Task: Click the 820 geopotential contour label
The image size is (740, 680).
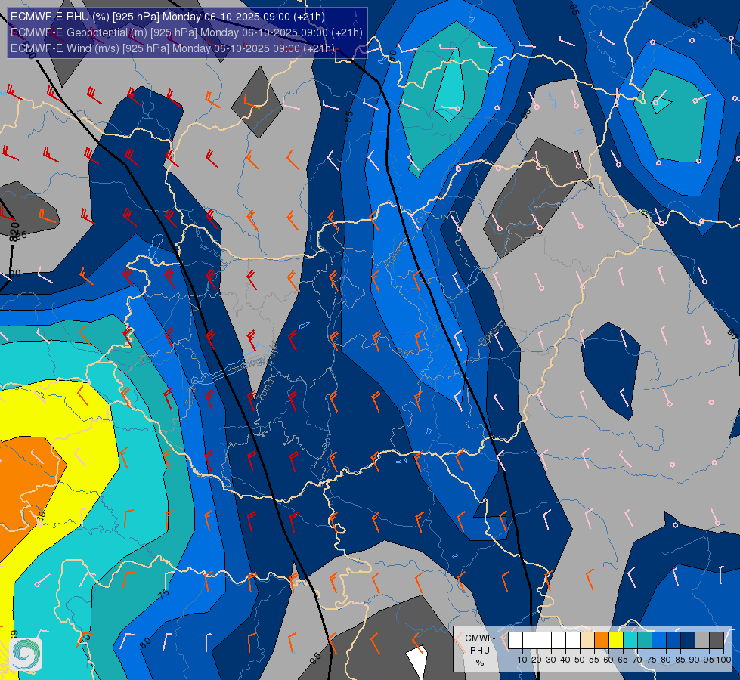Action: [14, 231]
